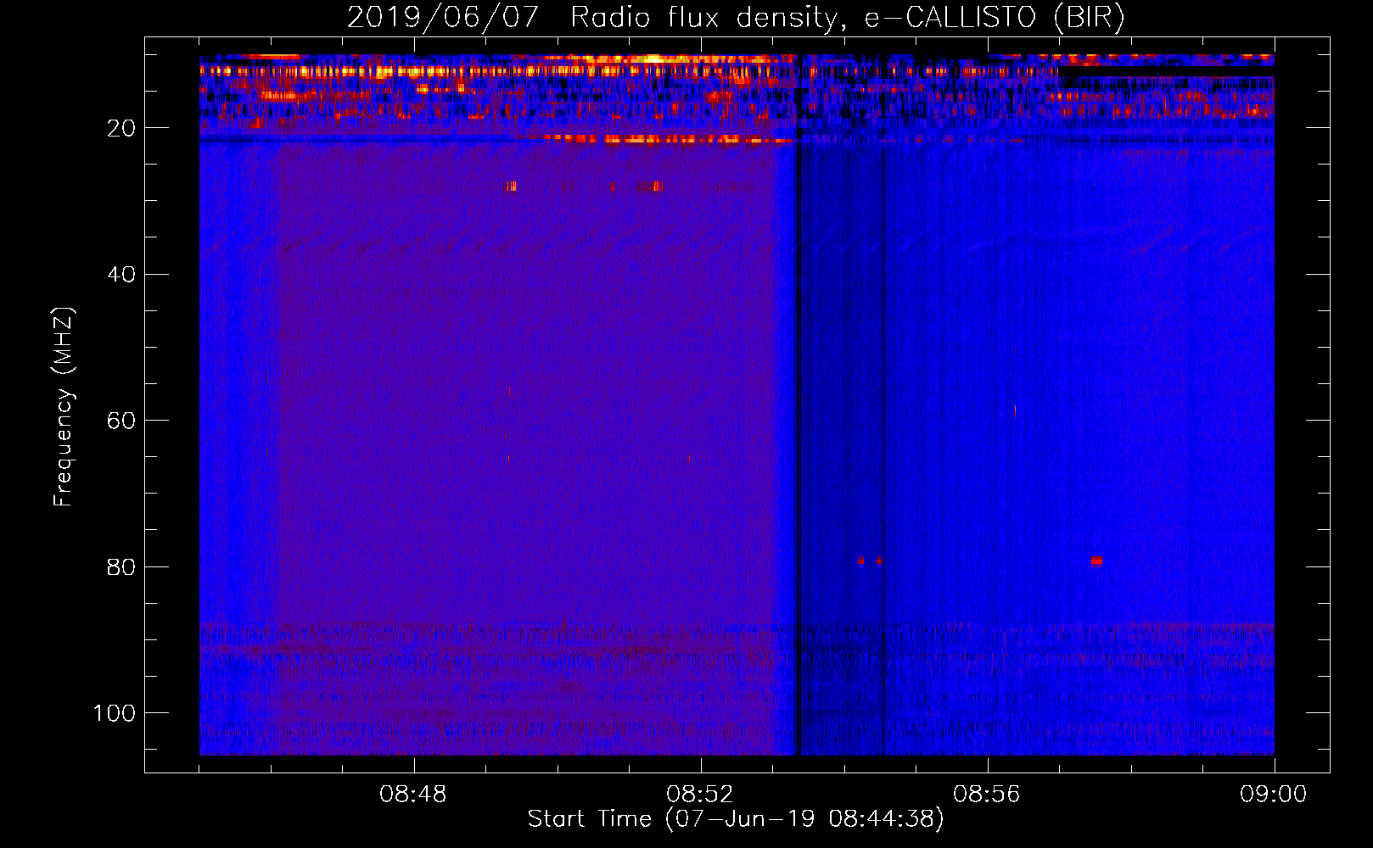The image size is (1373, 848).
Task: Click the plot title "Radio flux density, e-CALLISTO (BIR)"
Action: (x=848, y=17)
